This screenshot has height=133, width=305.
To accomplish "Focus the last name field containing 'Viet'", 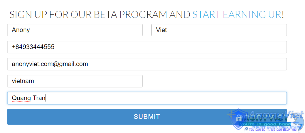I will (219, 30).
